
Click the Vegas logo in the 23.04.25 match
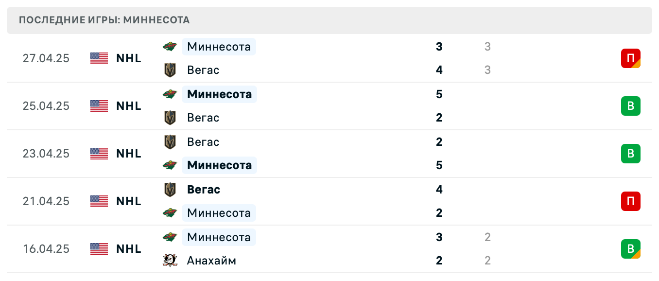pyautogui.click(x=170, y=142)
